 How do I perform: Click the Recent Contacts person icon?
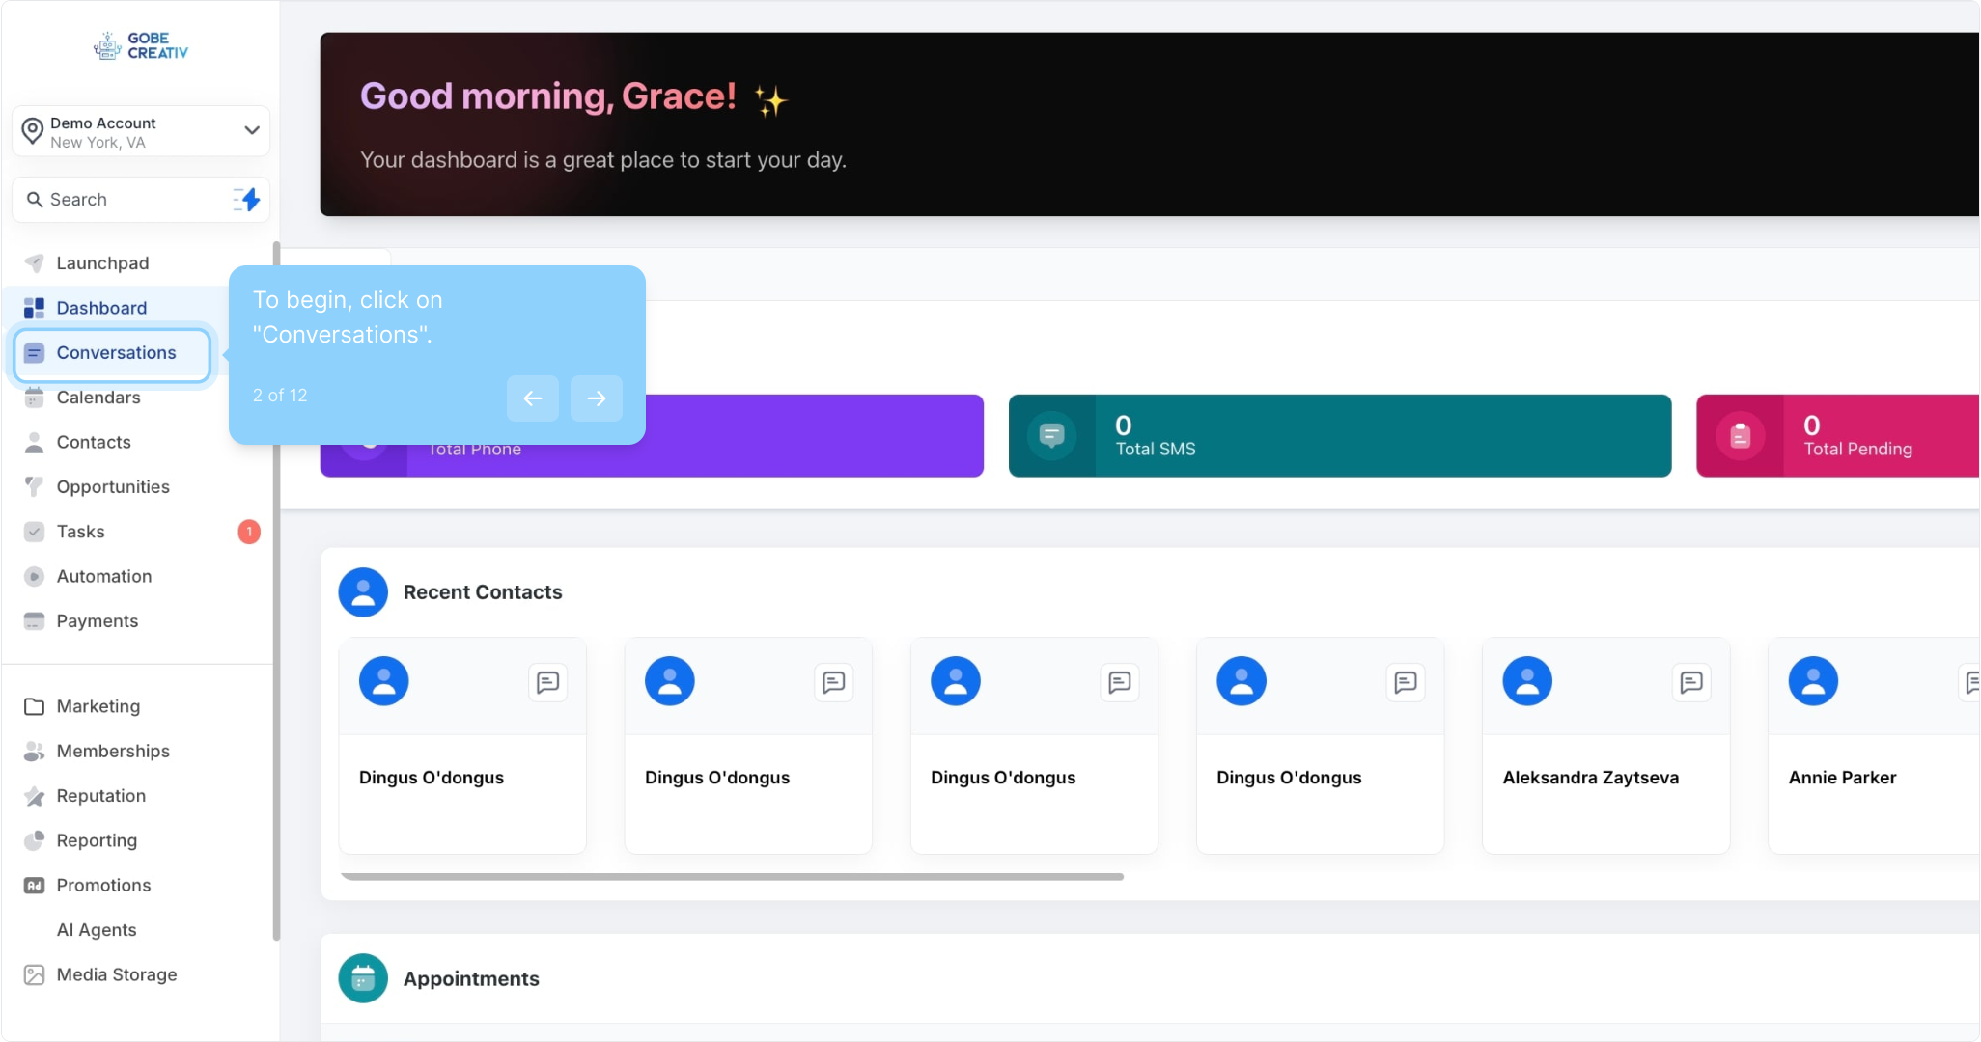[x=363, y=592]
